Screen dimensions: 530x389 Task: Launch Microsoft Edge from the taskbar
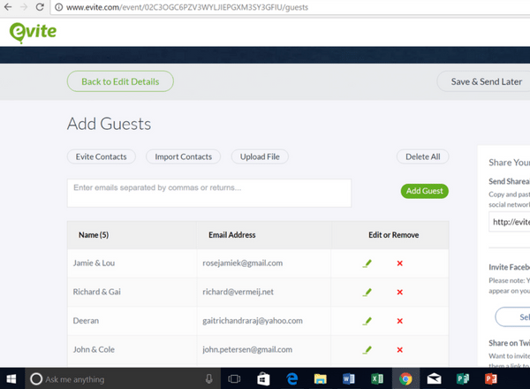pos(292,379)
